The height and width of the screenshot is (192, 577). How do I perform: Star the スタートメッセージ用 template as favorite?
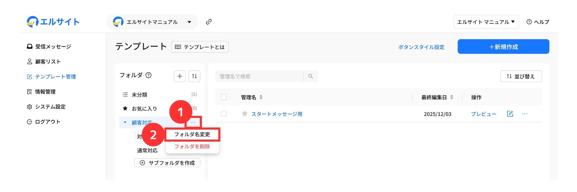245,114
